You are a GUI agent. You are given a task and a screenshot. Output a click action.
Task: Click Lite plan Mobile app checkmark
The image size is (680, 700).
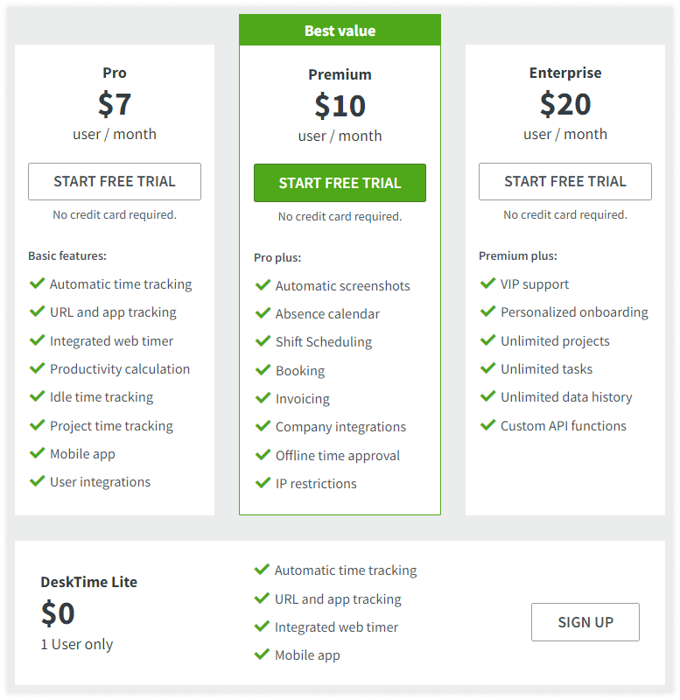[262, 654]
